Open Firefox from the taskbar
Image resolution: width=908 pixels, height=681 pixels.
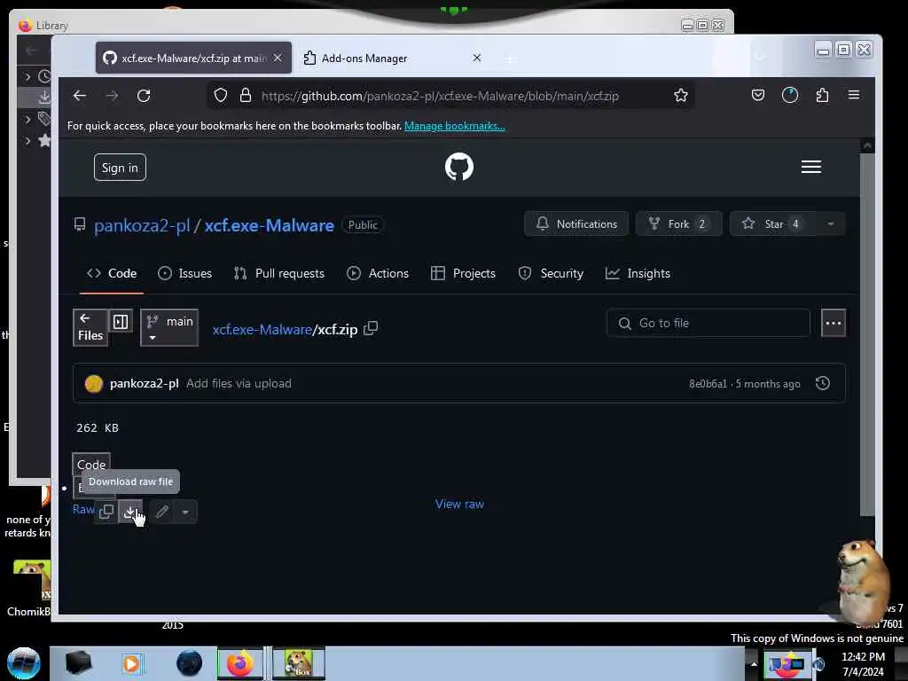pyautogui.click(x=240, y=663)
